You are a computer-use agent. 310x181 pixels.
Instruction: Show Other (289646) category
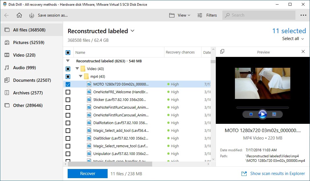click(32, 105)
